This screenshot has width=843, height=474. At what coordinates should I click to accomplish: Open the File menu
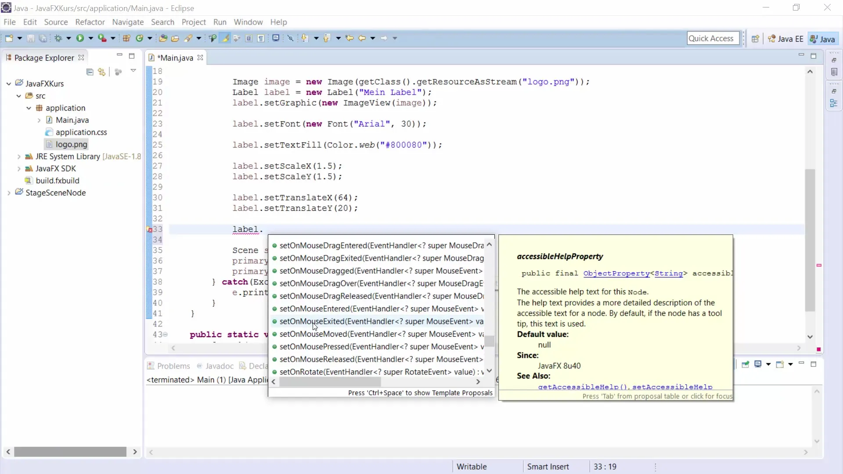pos(9,22)
